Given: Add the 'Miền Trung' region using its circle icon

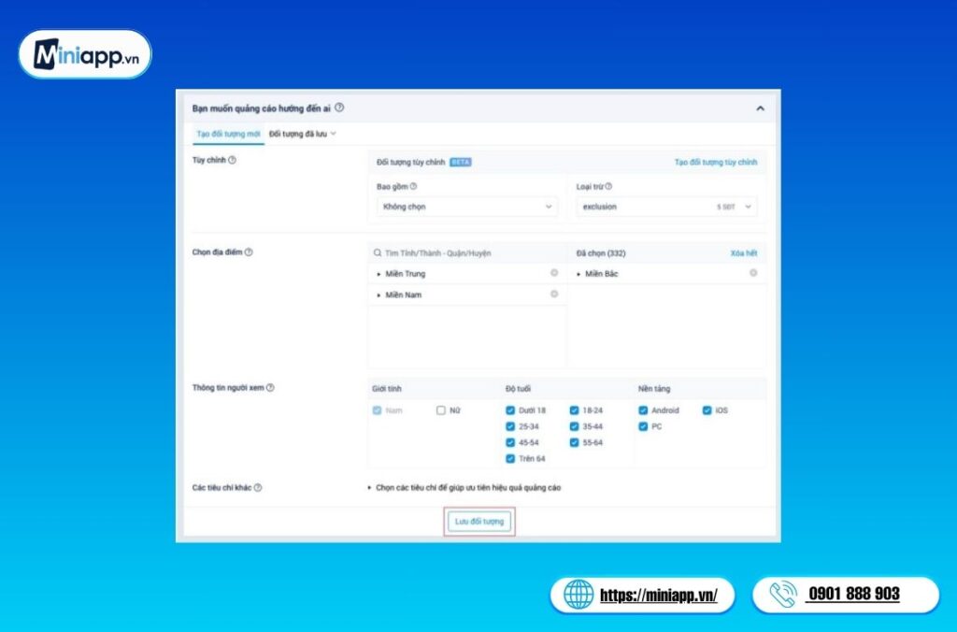Looking at the screenshot, I should (554, 273).
